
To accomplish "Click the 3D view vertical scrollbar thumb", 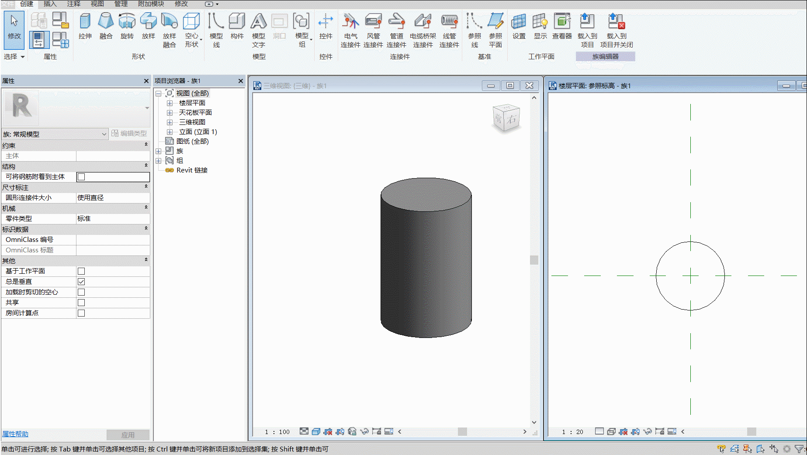I will point(534,260).
